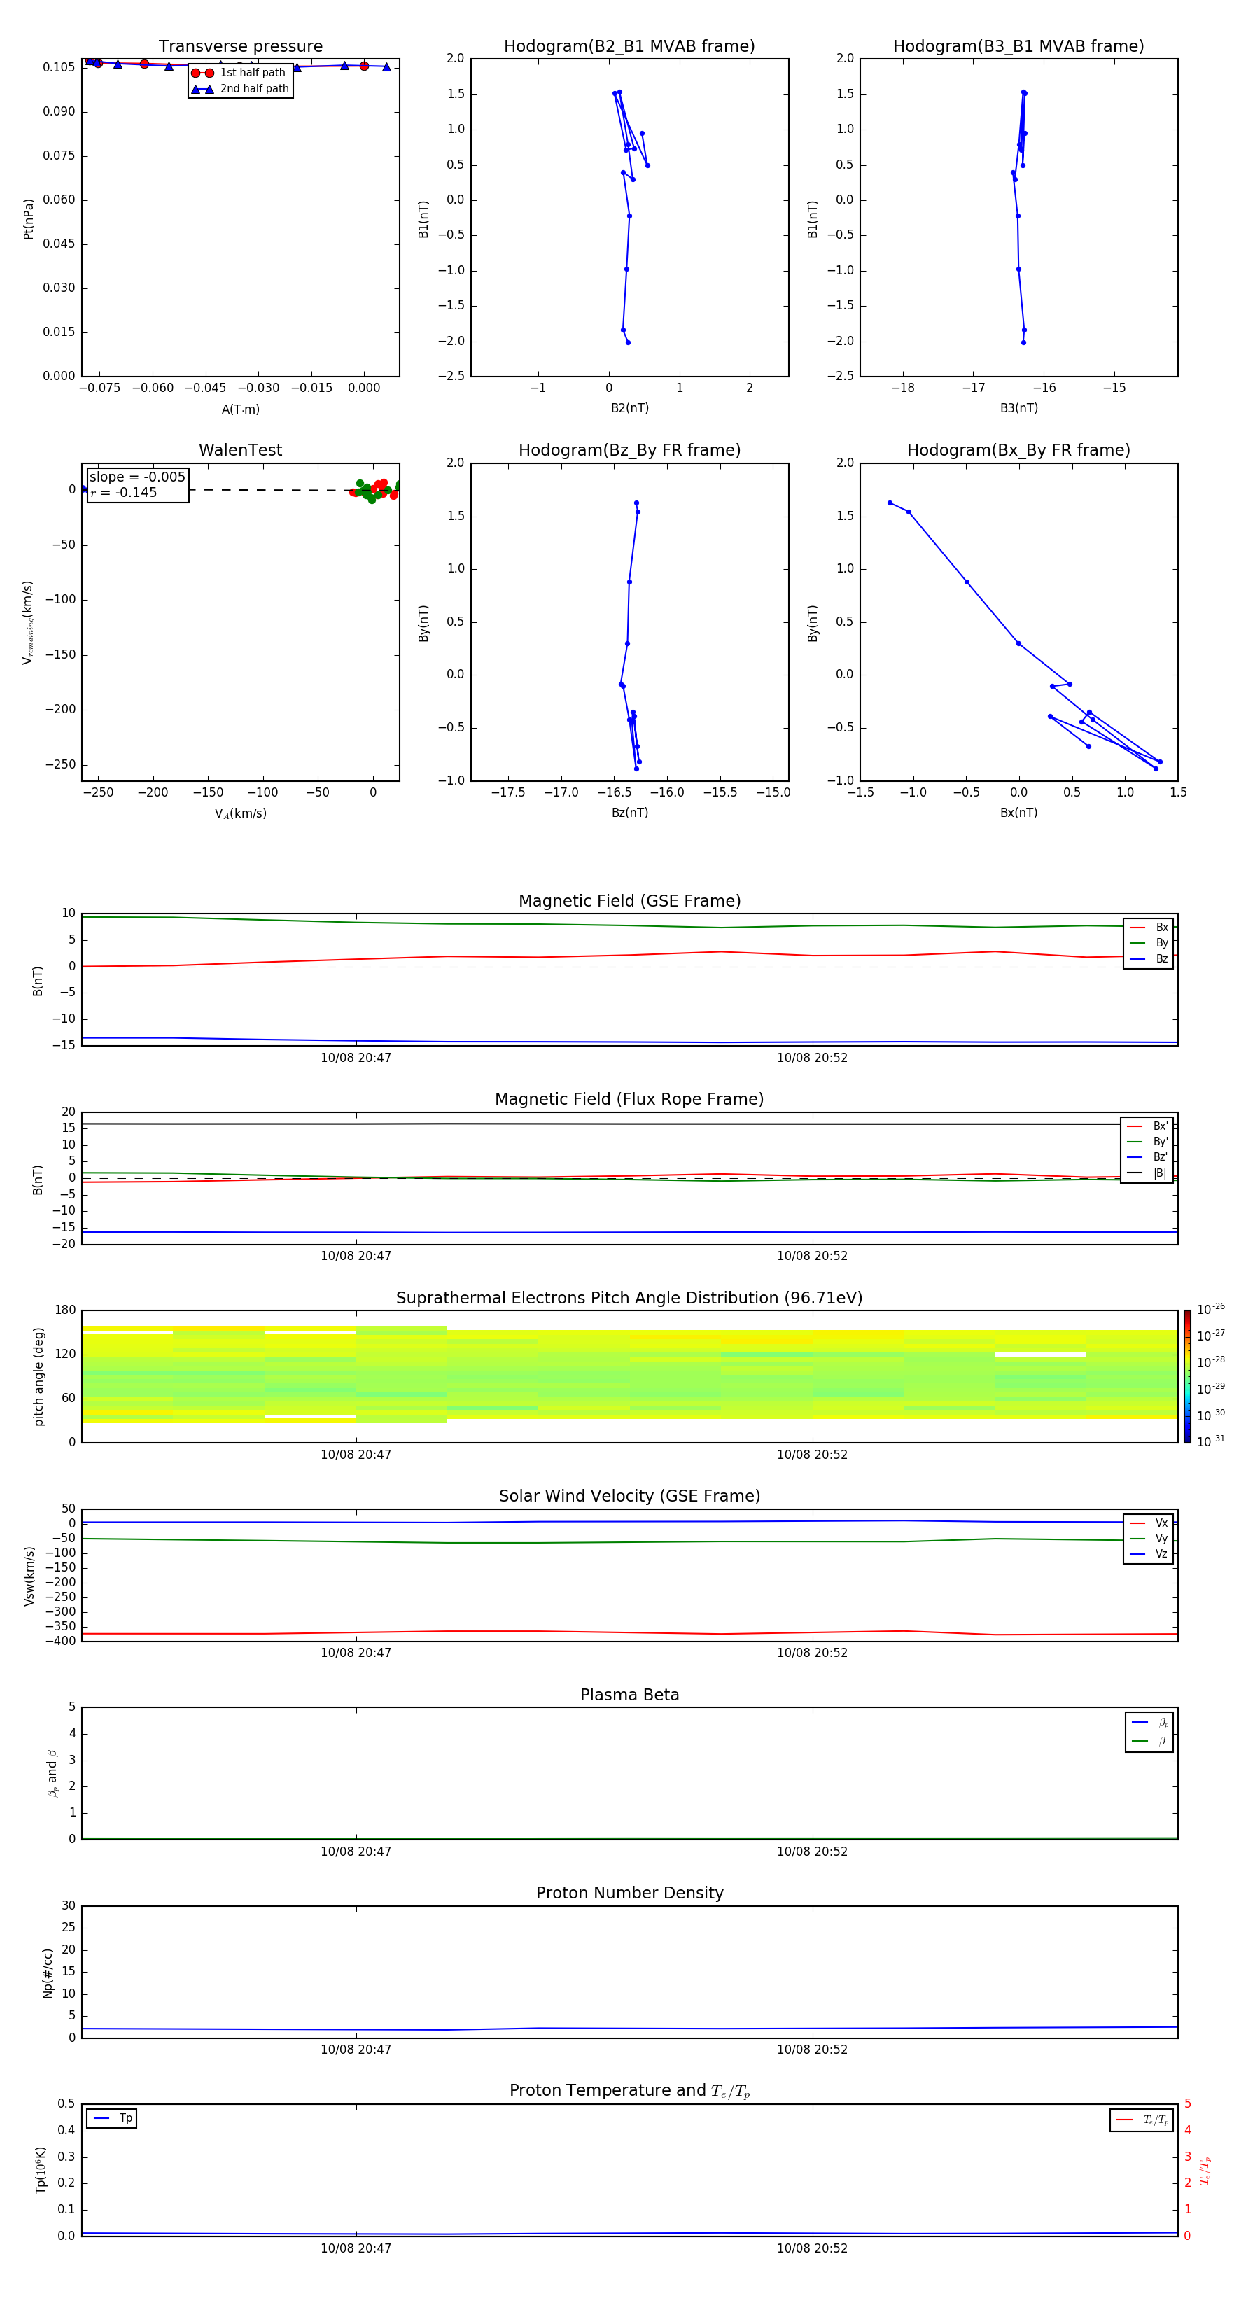Image resolution: width=1260 pixels, height=2310 pixels.
Task: Click the 'A(T·m)' axis label
Action: pos(240,409)
